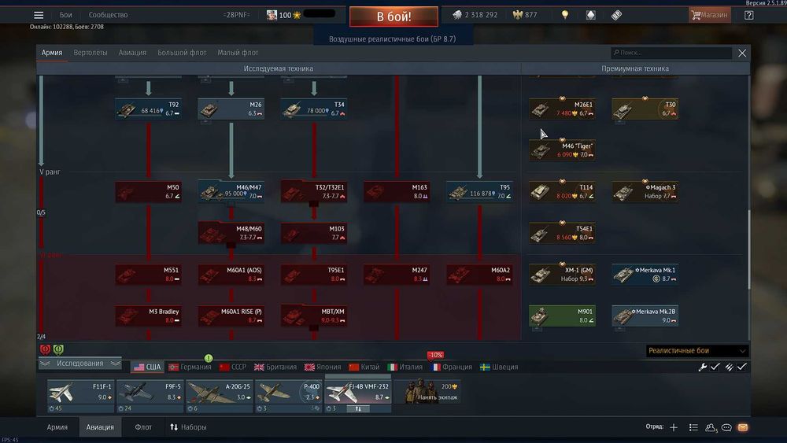Click the golden eagles currency icon
787x443 pixels.
click(x=518, y=15)
